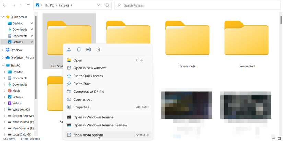Click the pin icon beside Quick access Desktop
Viewport: 283px width, 141px height.
coord(32,23)
